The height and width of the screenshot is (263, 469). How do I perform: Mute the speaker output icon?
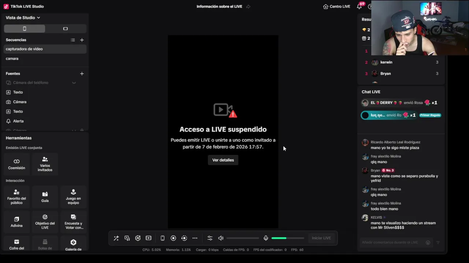(221, 238)
